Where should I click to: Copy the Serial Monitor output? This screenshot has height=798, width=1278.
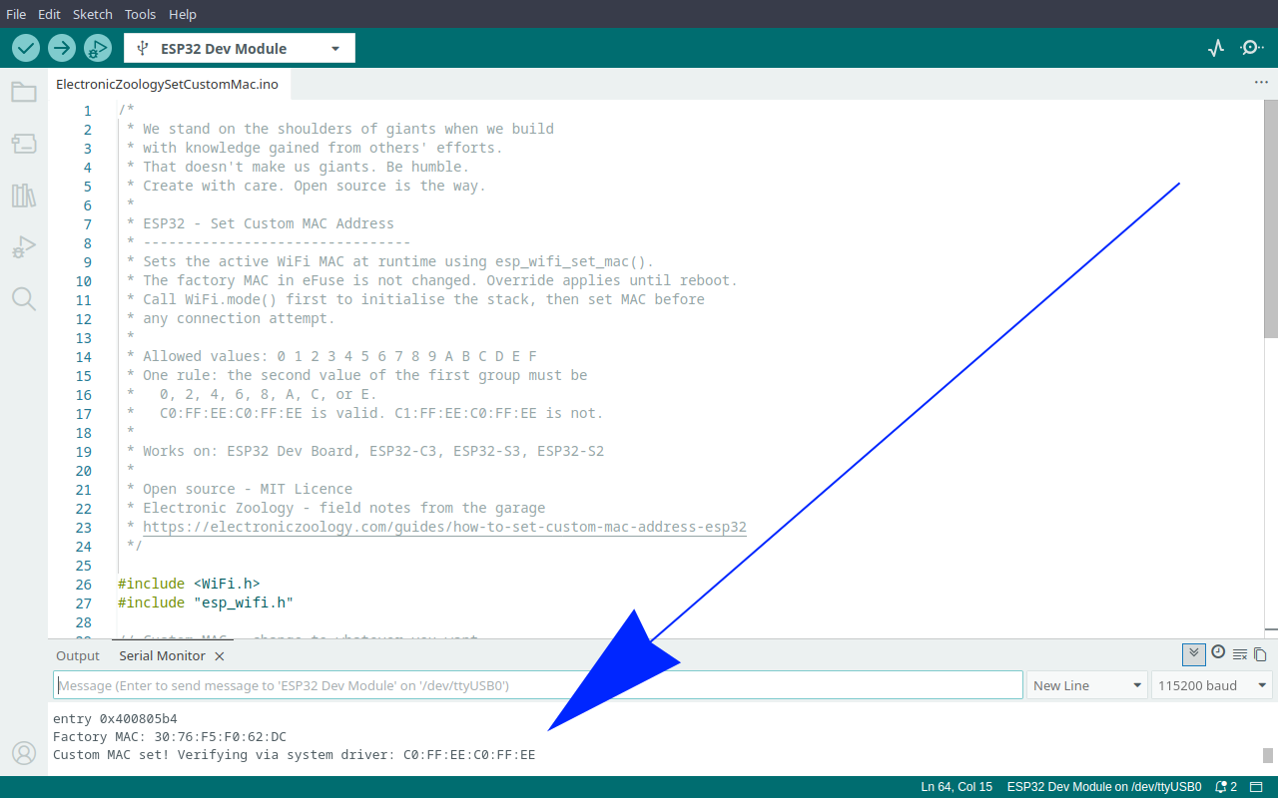click(1260, 654)
